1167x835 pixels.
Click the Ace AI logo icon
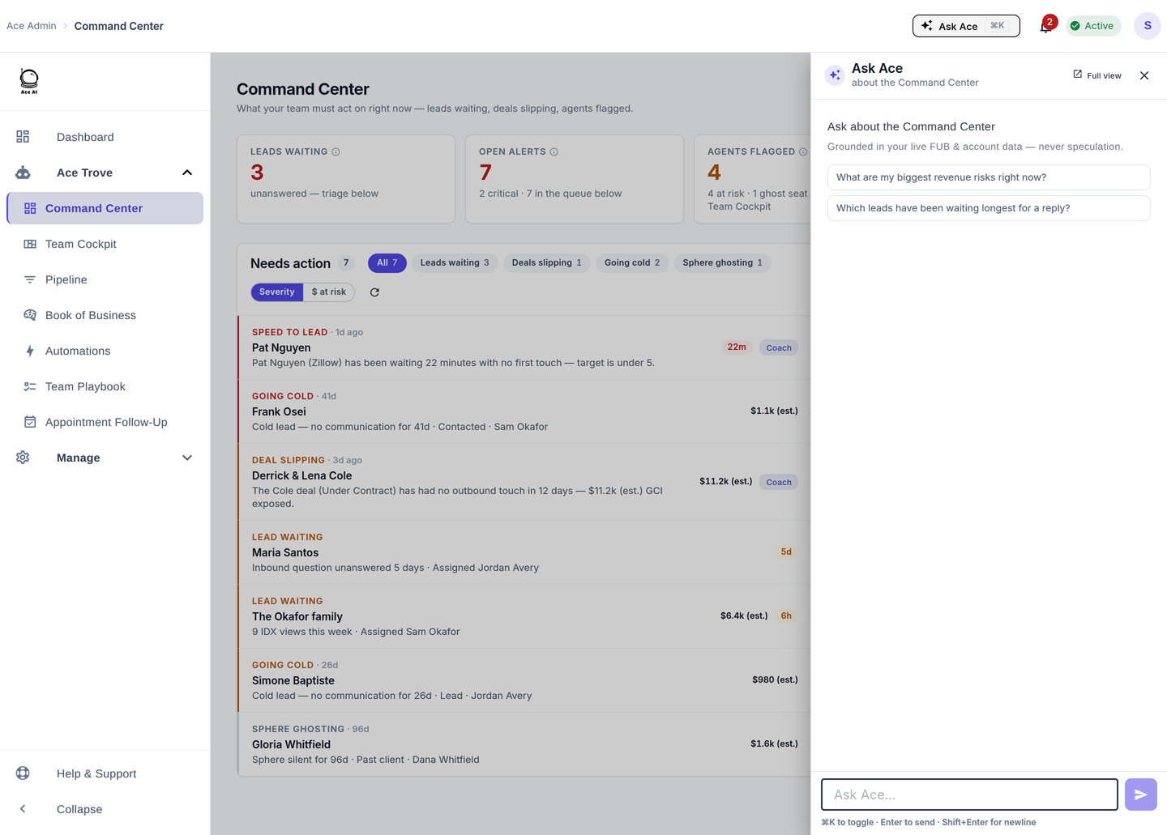click(29, 81)
